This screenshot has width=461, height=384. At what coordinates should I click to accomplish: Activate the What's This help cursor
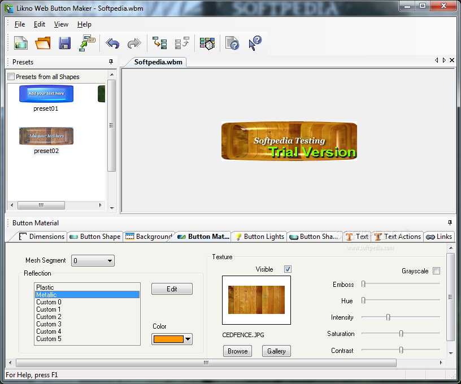(x=255, y=43)
